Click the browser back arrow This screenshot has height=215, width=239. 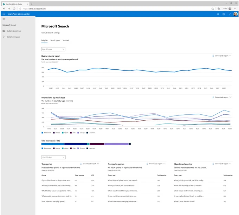click(x=4, y=9)
